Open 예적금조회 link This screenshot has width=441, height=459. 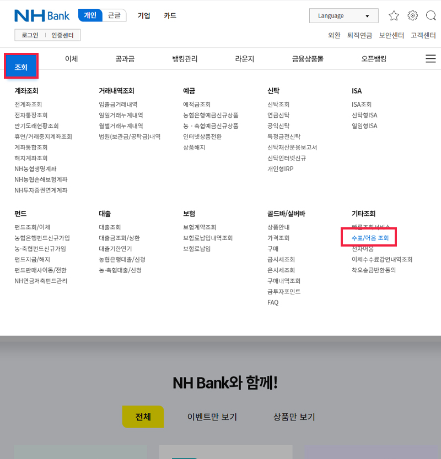click(197, 105)
